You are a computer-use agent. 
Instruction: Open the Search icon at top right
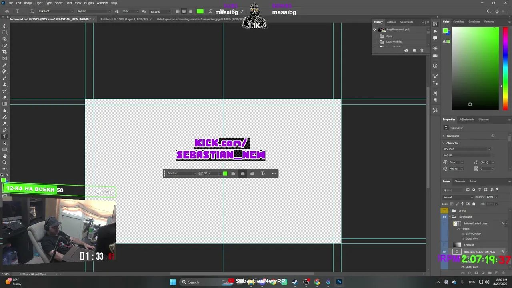click(489, 12)
